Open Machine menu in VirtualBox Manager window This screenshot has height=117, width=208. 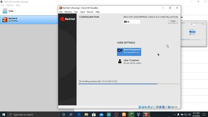pos(10,5)
